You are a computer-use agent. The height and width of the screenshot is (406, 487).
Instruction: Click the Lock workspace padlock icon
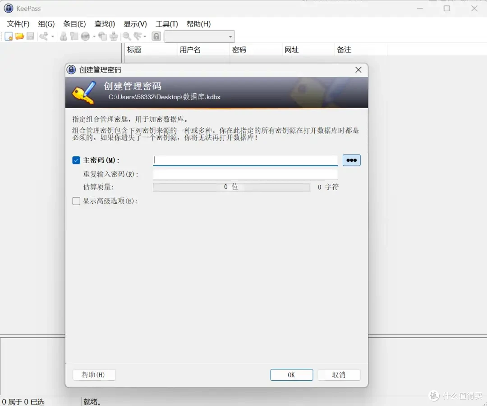(156, 36)
